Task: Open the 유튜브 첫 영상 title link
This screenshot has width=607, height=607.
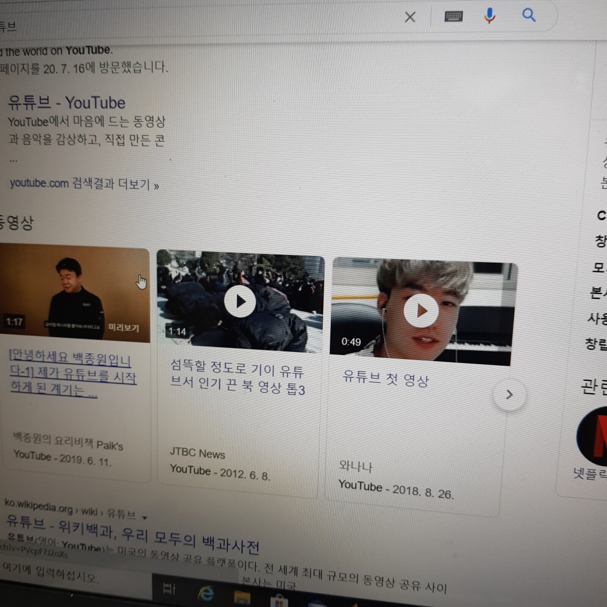Action: (385, 378)
